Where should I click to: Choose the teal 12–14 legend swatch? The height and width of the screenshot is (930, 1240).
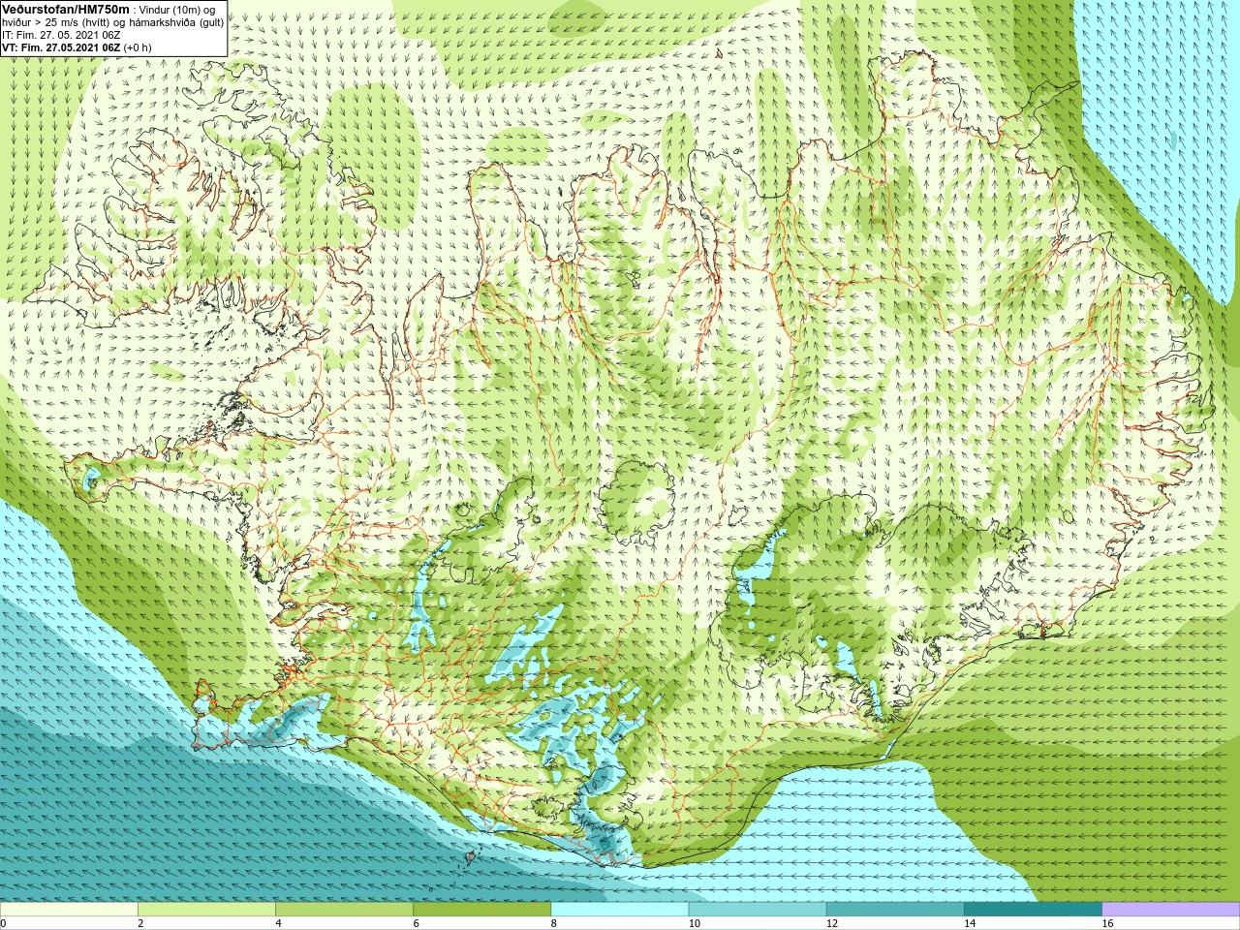point(894,910)
